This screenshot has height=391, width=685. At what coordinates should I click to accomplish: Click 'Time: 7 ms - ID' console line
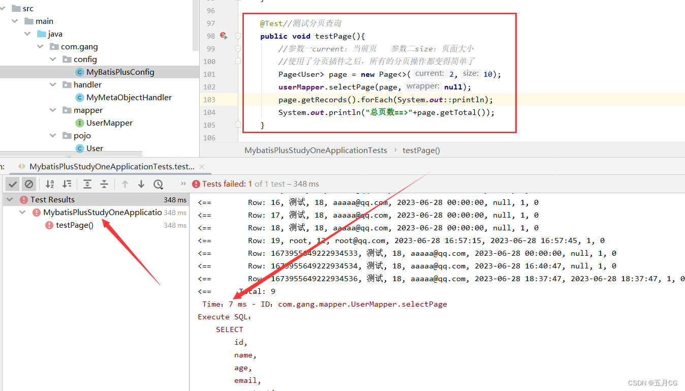[325, 304]
